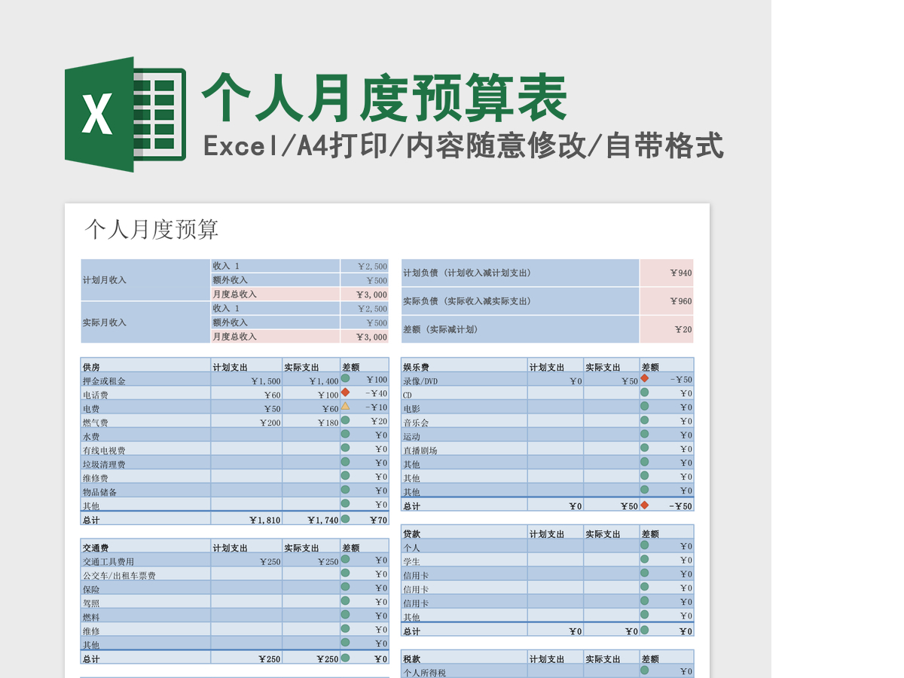Screen dimensions: 904x678
Task: Select the 计划月收入 cell
Action: pyautogui.click(x=145, y=280)
